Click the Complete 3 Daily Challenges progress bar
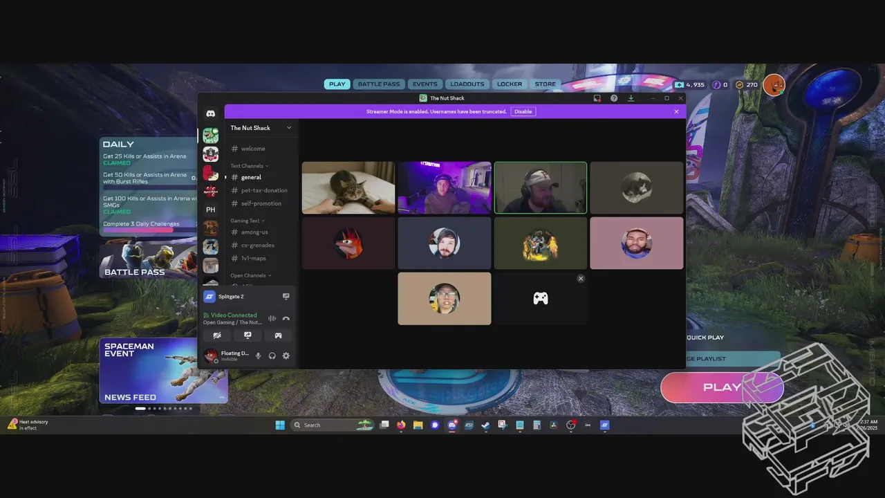885x498 pixels. [x=149, y=230]
